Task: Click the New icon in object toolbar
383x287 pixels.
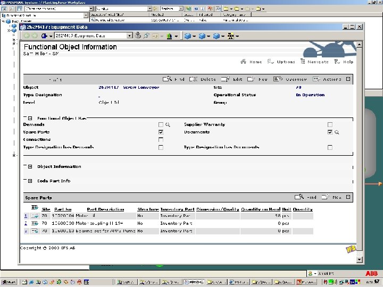Action: (x=251, y=79)
